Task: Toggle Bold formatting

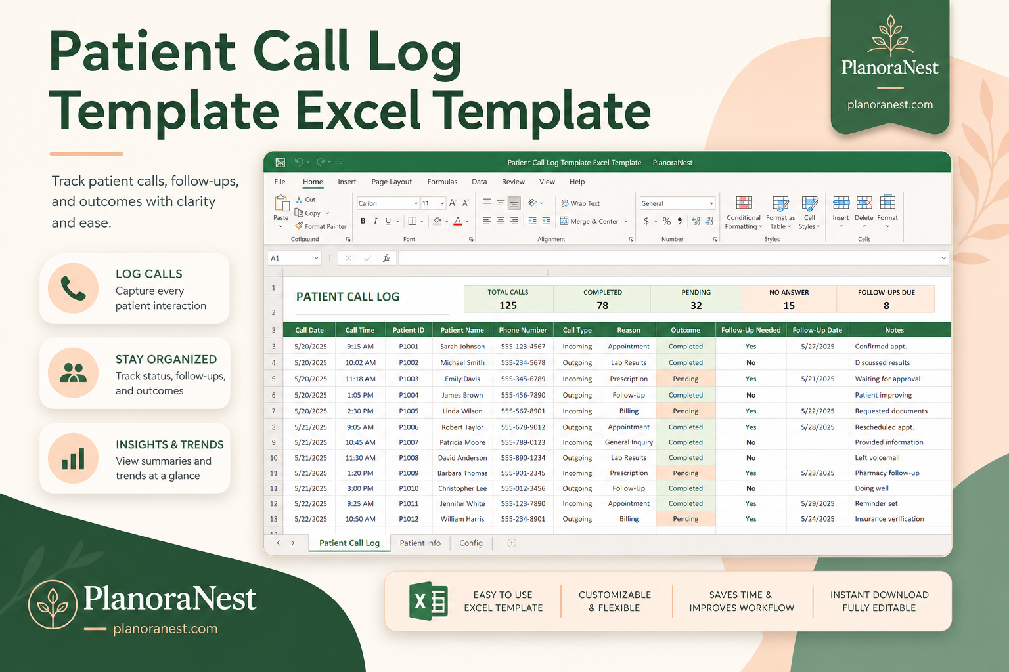Action: pos(363,221)
